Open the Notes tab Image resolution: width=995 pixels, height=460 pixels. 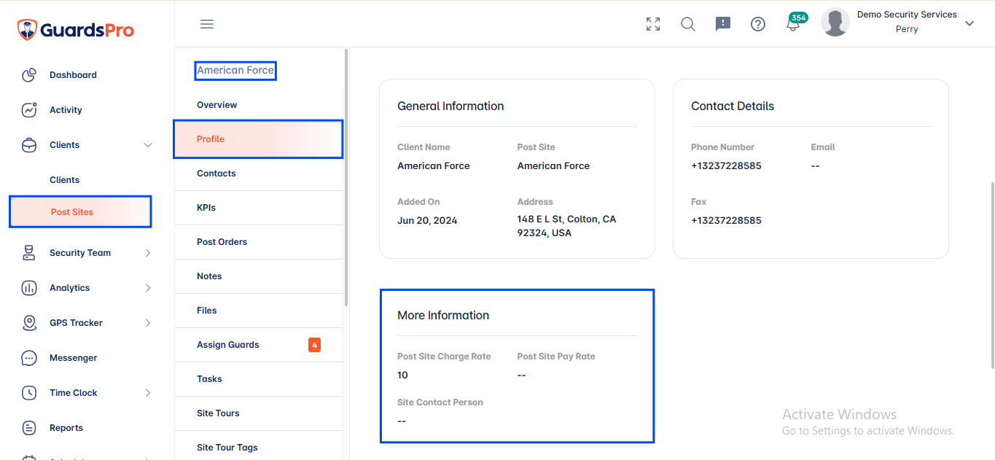point(259,276)
